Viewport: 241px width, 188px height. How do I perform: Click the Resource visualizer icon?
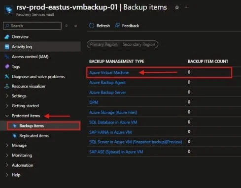pos(7,86)
